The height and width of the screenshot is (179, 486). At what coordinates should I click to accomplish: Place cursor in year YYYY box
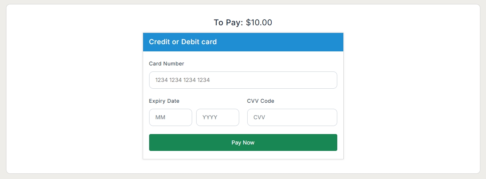click(217, 117)
